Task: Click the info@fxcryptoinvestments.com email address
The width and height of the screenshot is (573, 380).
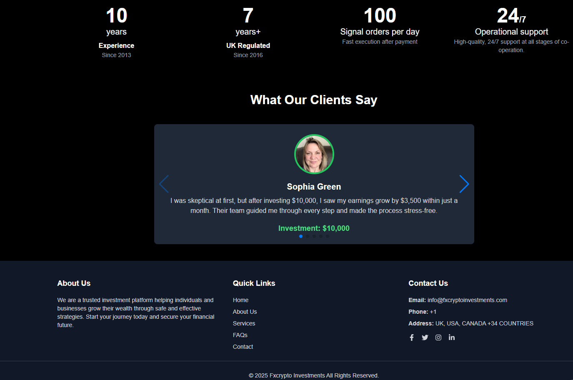Action: click(x=467, y=300)
